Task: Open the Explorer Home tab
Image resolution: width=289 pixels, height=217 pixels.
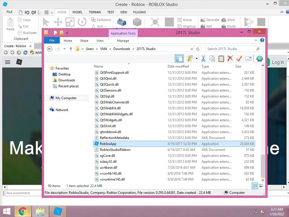Action: [68, 41]
